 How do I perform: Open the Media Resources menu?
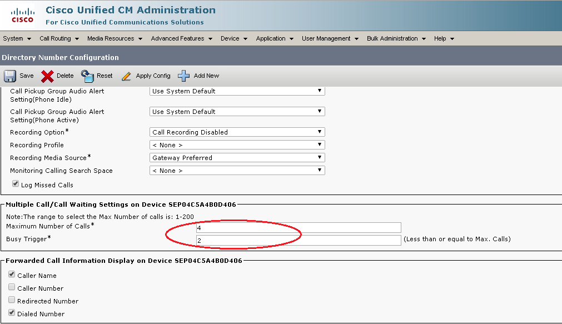(x=115, y=38)
